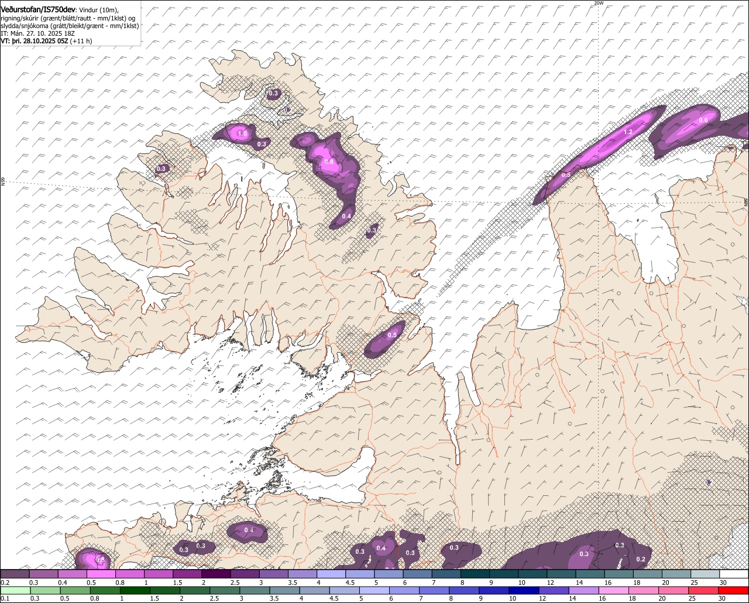This screenshot has width=749, height=603.
Task: Click the '1.0' snowfall value on the map
Action: (x=242, y=134)
